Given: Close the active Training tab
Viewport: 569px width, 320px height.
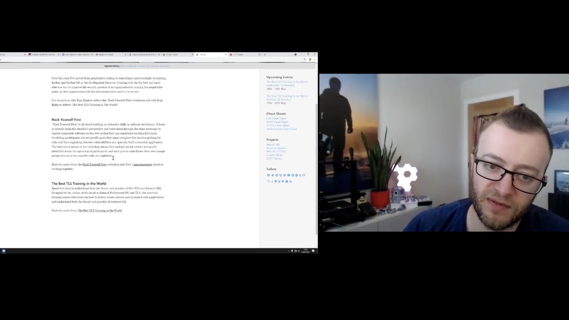Looking at the screenshot, I should click(226, 55).
